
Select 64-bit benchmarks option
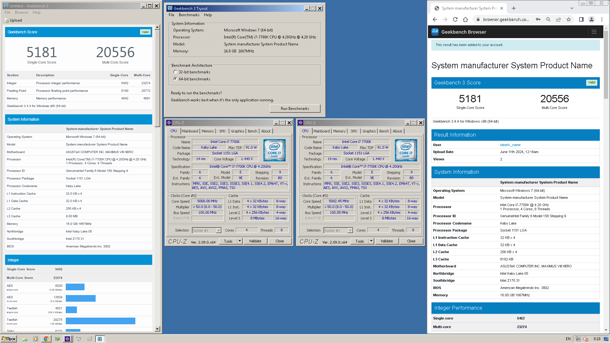tap(175, 79)
